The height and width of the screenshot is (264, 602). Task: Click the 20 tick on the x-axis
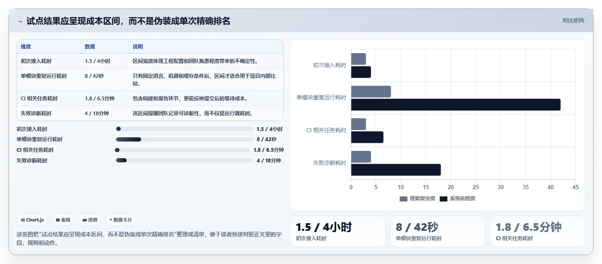pyautogui.click(x=451, y=187)
